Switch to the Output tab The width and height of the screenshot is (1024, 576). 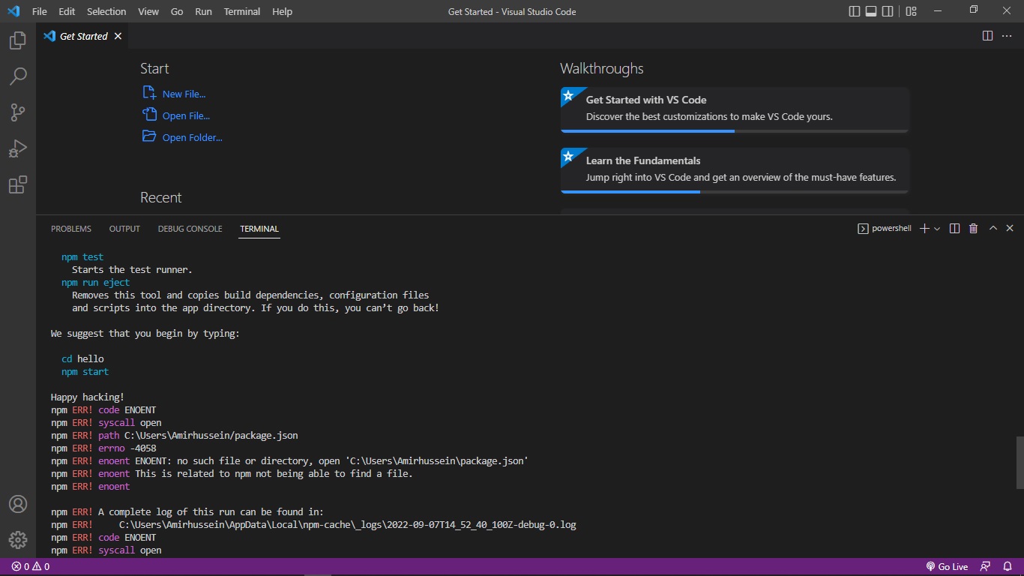tap(124, 229)
